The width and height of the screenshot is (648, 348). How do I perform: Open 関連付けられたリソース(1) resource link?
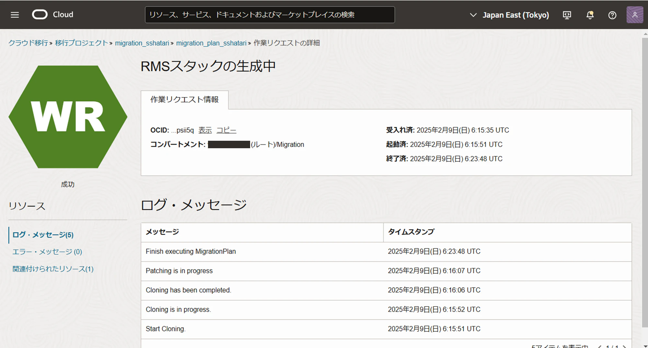point(53,269)
